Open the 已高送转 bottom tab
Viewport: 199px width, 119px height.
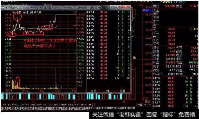[x=28, y=108]
